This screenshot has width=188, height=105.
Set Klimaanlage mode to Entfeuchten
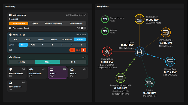(67, 39)
